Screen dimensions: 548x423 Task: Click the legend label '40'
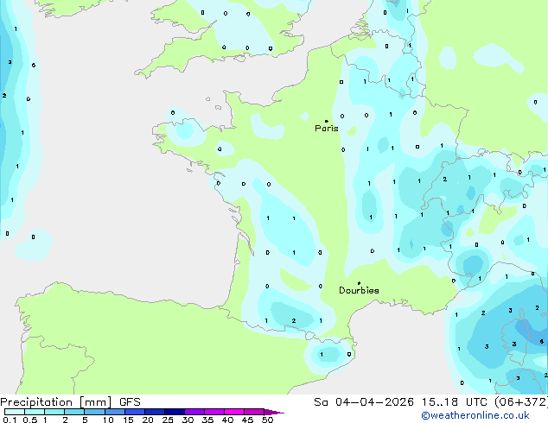[227, 420]
